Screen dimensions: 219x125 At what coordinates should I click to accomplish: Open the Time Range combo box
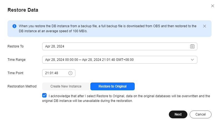tap(116, 60)
